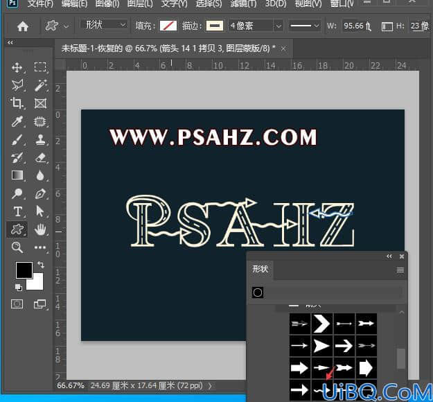Click the stroke 描边 color swatch
Image resolution: width=433 pixels, height=402 pixels.
(215, 26)
